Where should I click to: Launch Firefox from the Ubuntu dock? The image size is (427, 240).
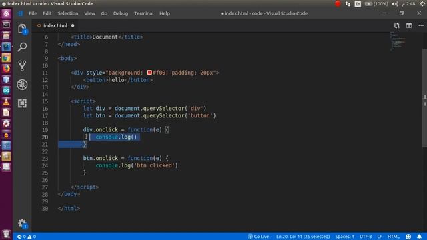tap(6, 69)
